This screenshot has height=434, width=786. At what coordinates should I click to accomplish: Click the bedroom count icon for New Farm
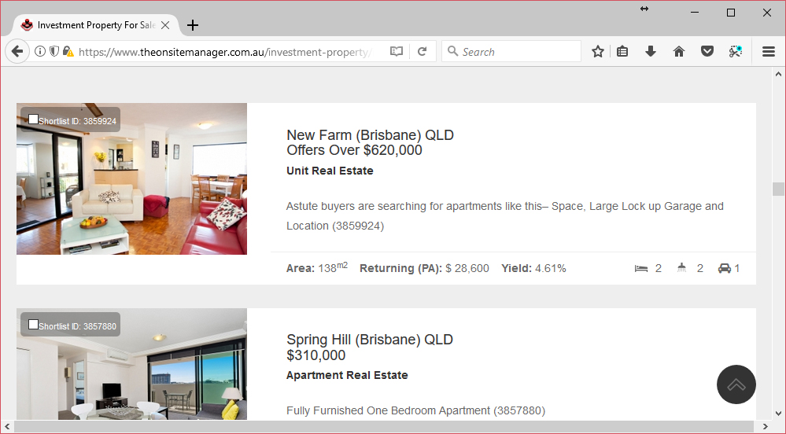pos(641,269)
